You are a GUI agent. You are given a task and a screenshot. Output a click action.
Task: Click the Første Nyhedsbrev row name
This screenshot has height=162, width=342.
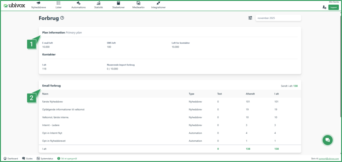[52, 102]
